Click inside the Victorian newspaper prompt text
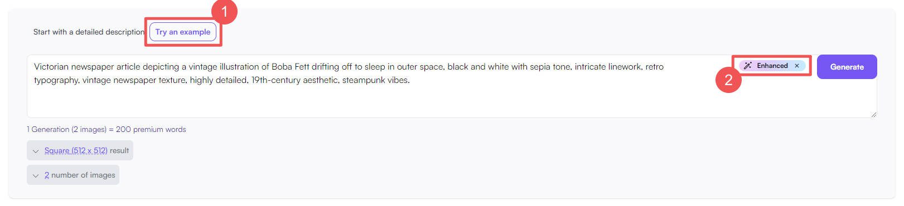904x206 pixels. (349, 73)
